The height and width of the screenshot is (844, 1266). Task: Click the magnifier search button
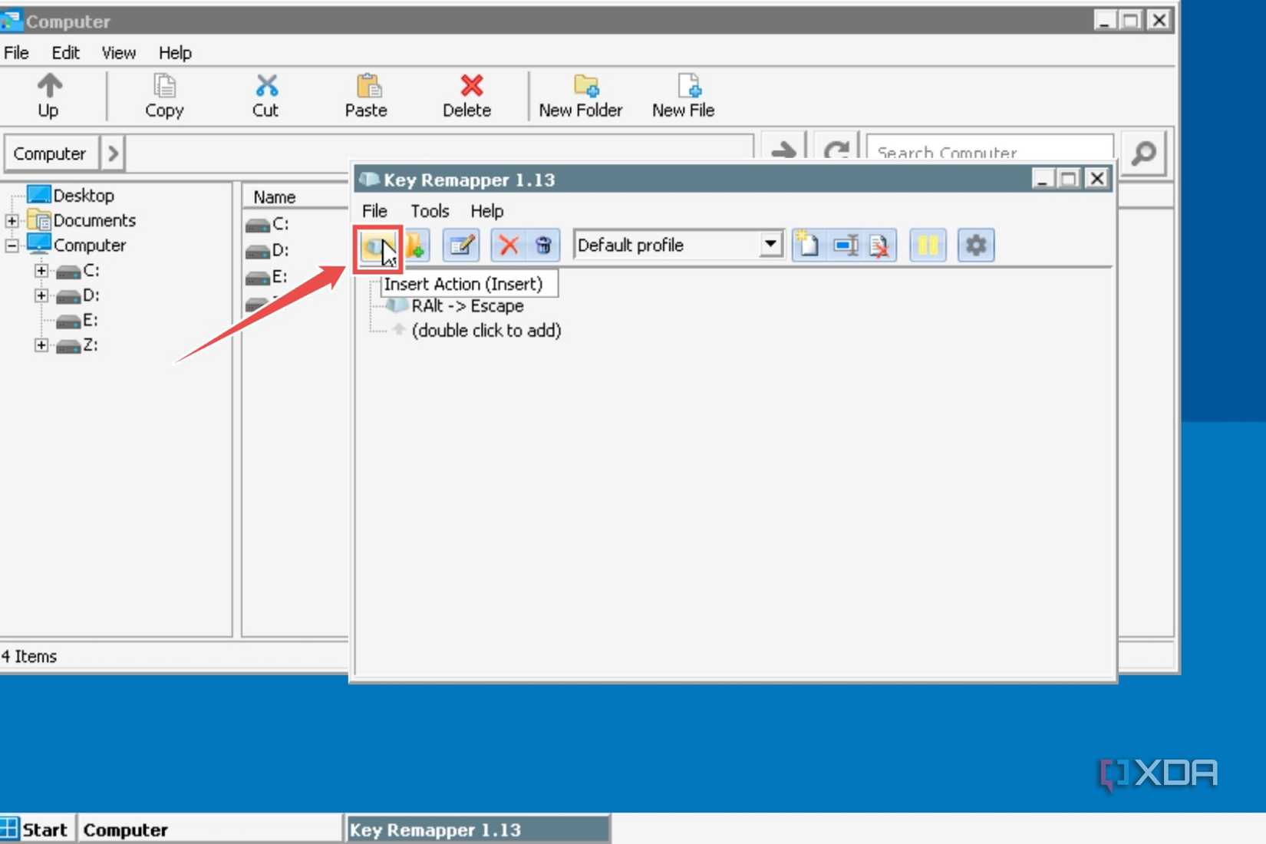click(1144, 153)
